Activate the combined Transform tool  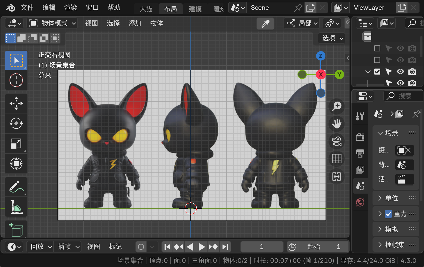[16, 164]
